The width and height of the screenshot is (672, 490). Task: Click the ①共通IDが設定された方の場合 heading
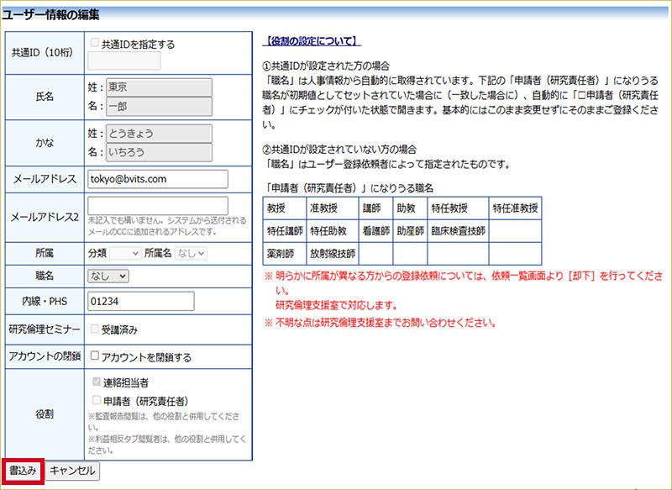click(x=326, y=66)
